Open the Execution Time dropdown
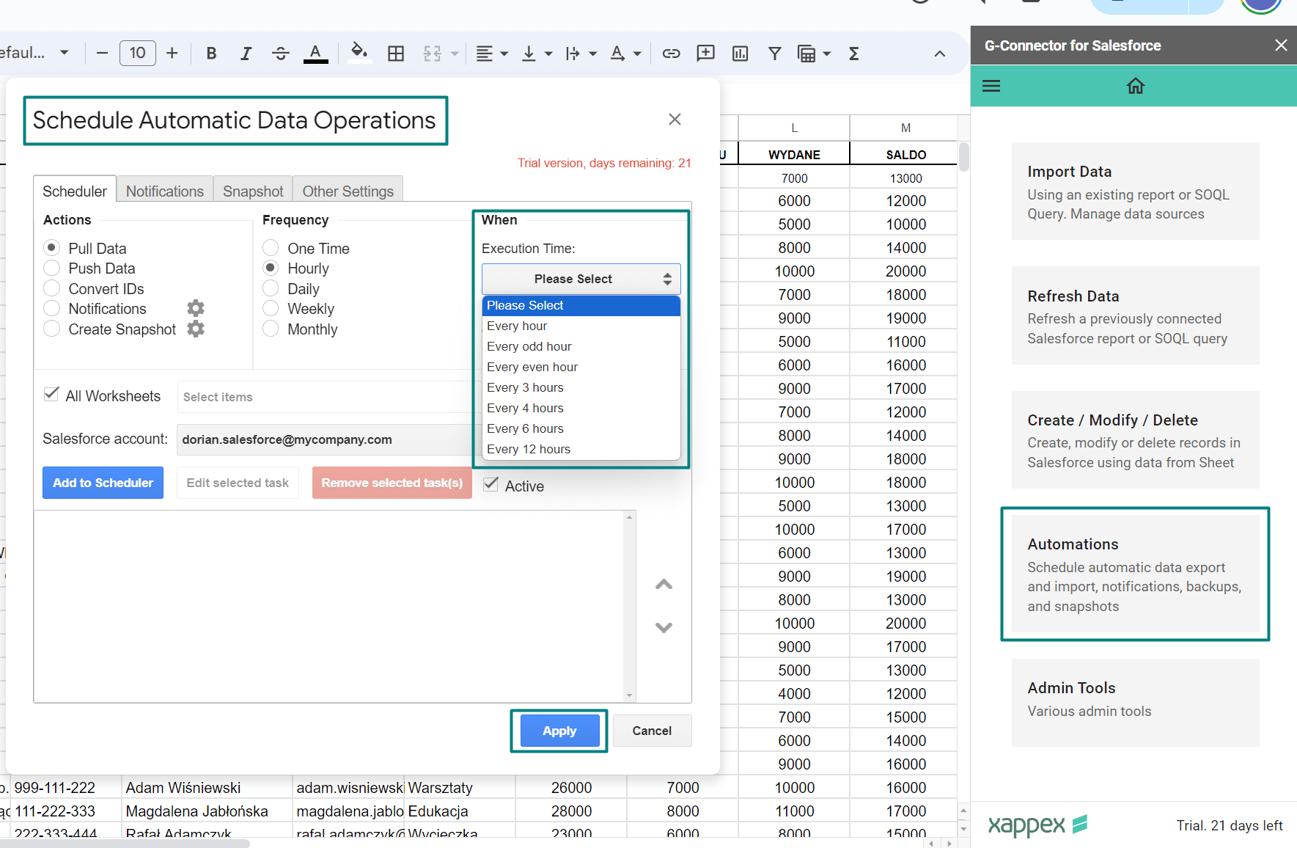This screenshot has width=1297, height=848. click(581, 279)
